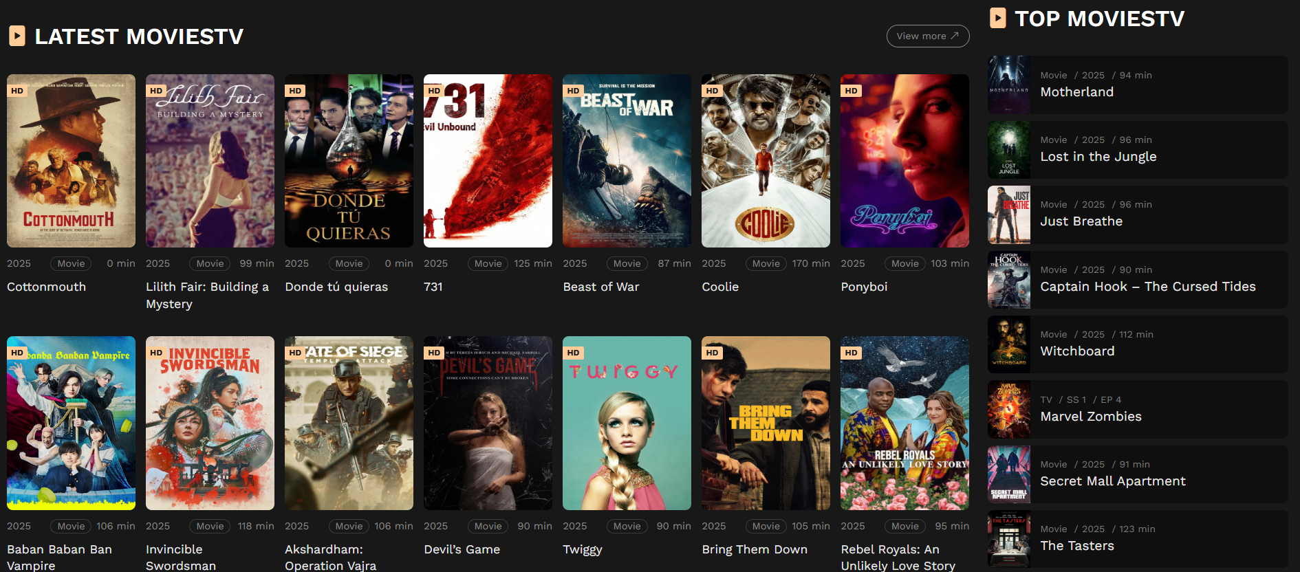The width and height of the screenshot is (1300, 572).
Task: Click the Donde tú quieras title link
Action: pyautogui.click(x=336, y=287)
